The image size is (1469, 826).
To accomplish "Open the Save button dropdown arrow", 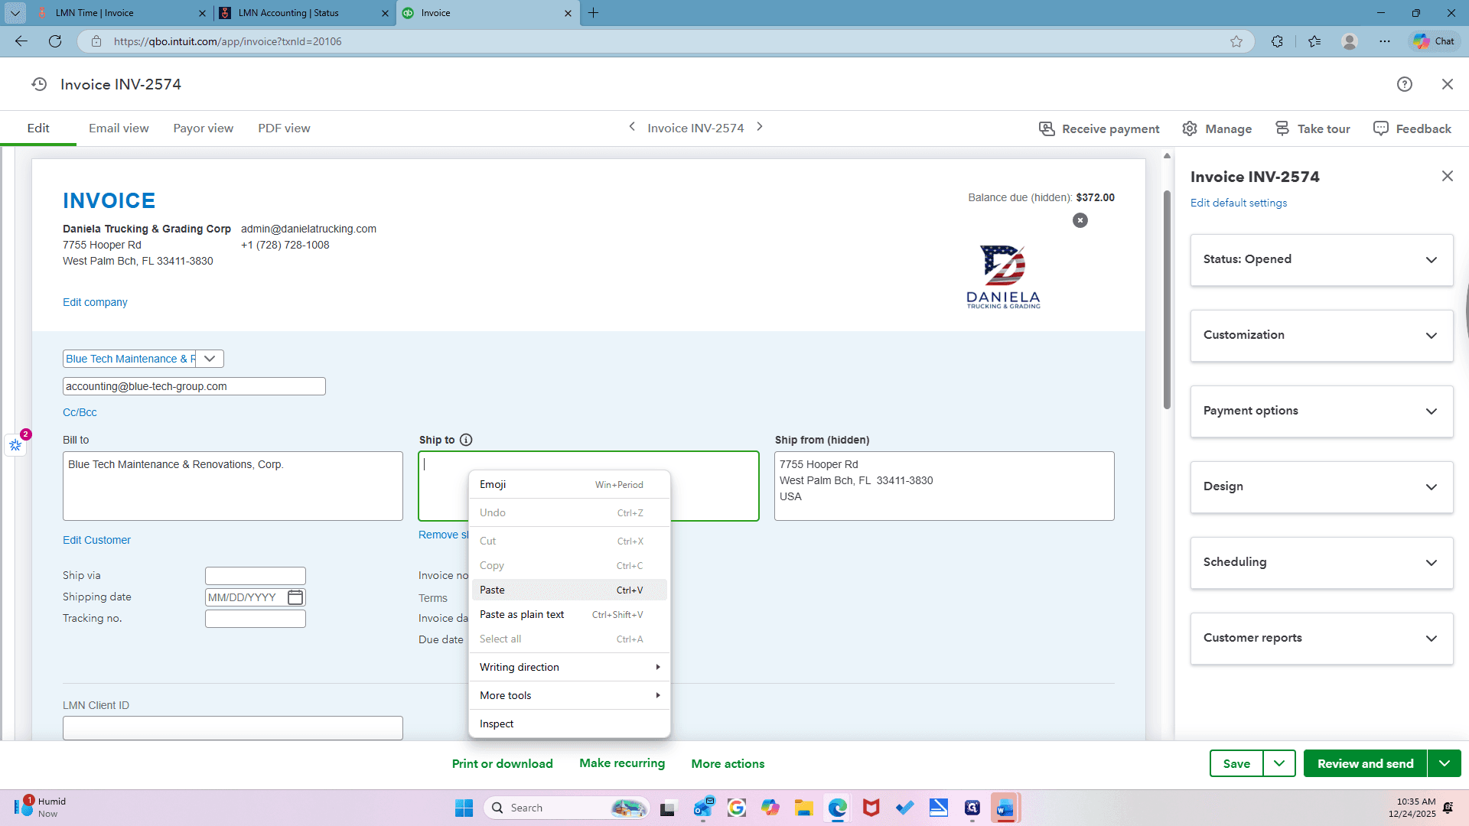I will tap(1279, 763).
